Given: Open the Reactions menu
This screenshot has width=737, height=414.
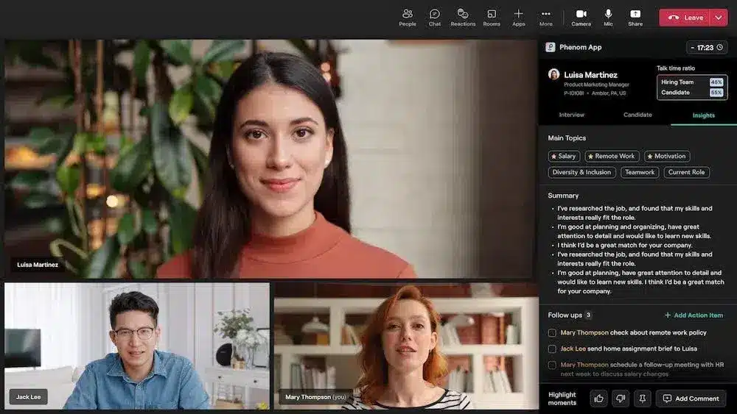Looking at the screenshot, I should coord(463,18).
